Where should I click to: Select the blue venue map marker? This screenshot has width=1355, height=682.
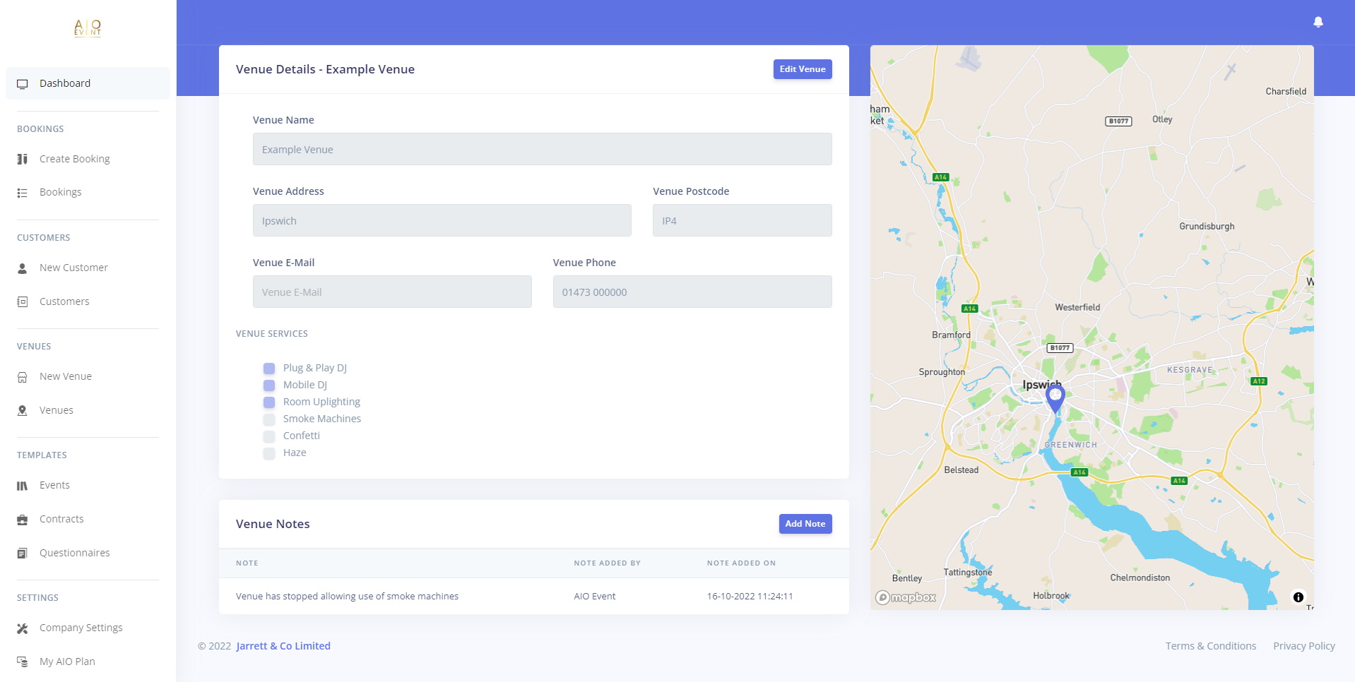coord(1055,397)
